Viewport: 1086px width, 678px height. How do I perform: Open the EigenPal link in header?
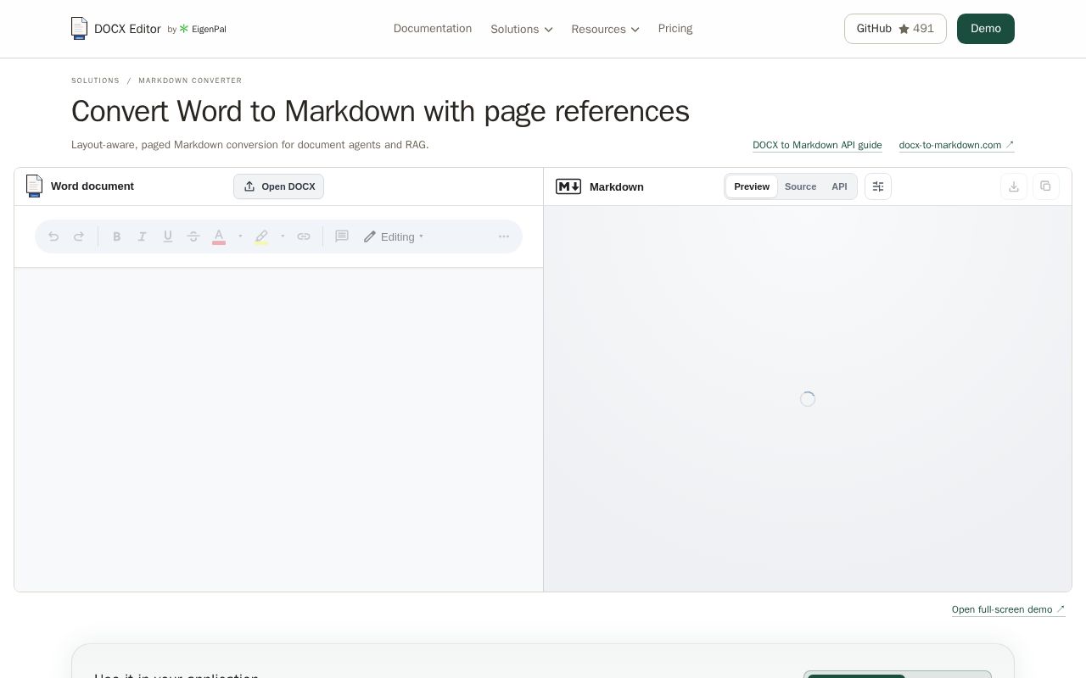tap(203, 29)
